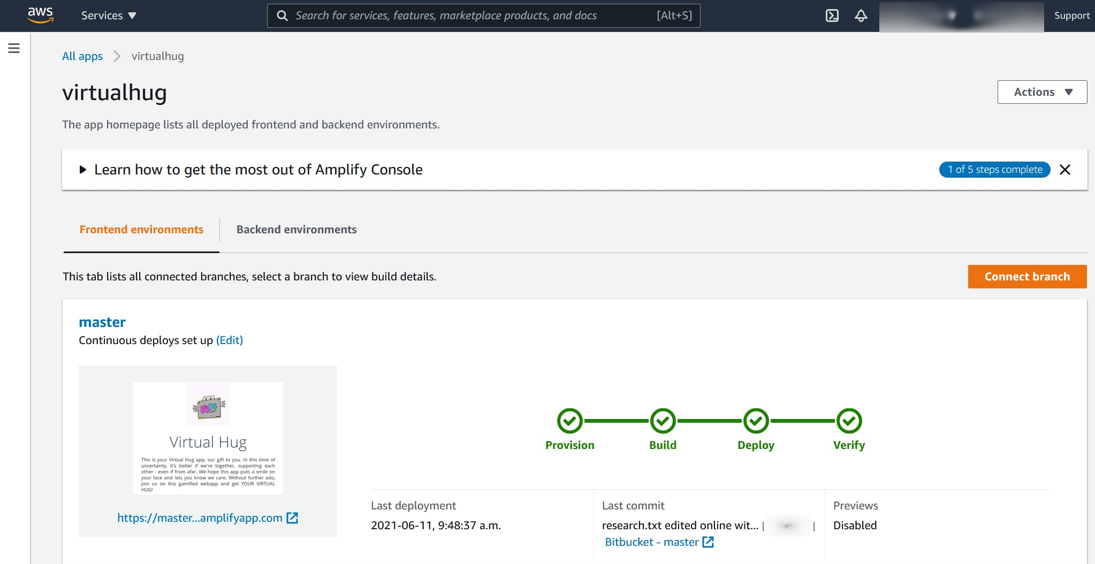The height and width of the screenshot is (564, 1095).
Task: Toggle the hamburger side navigation menu
Action: point(14,48)
